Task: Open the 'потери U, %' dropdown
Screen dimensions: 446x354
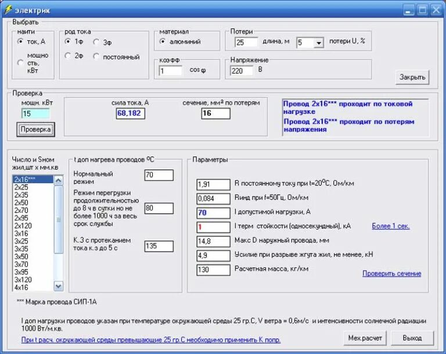Action: tap(319, 42)
